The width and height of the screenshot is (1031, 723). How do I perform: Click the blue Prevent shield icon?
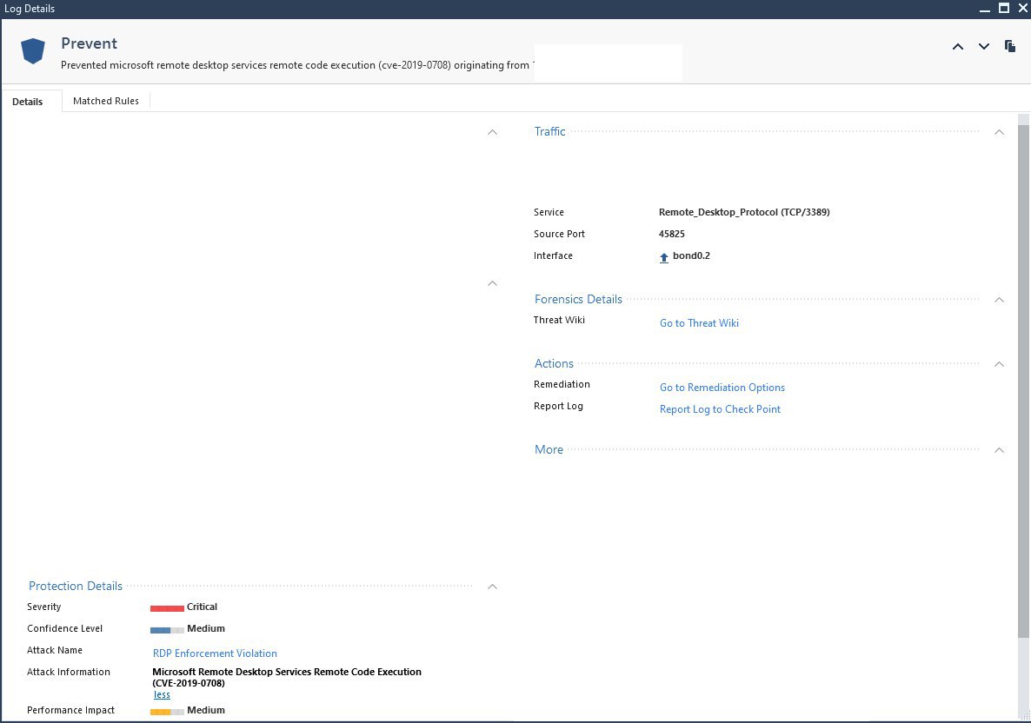pos(33,50)
